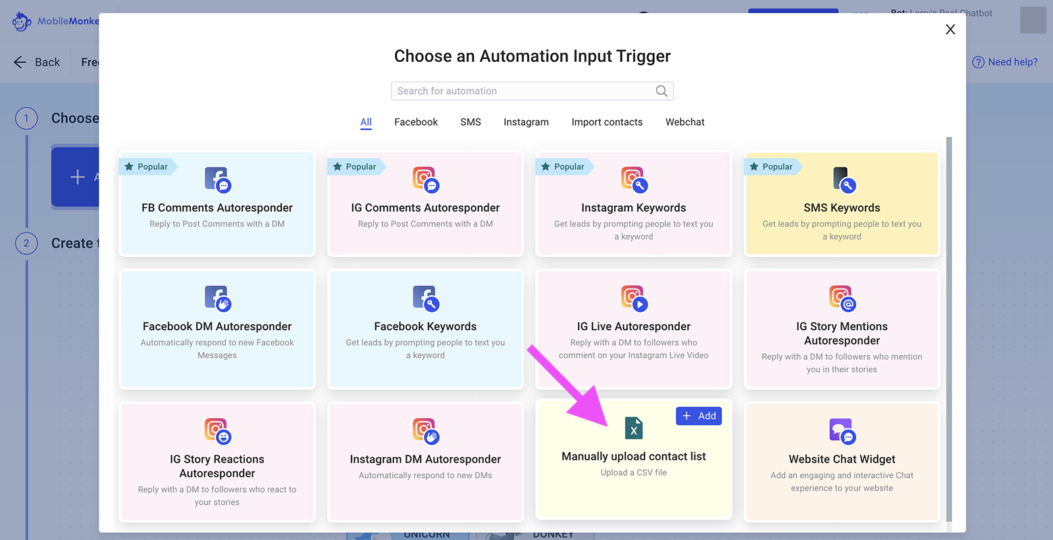Filter triggers by the SMS tab
The height and width of the screenshot is (540, 1053).
[x=471, y=122]
